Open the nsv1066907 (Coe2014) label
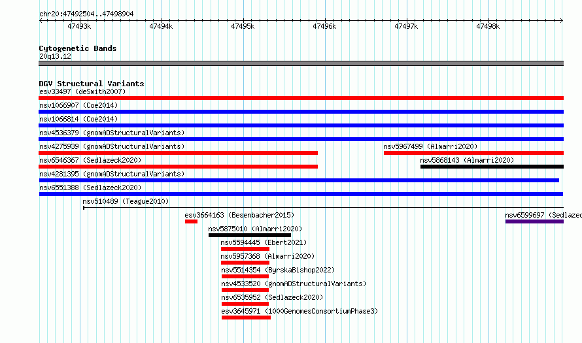This screenshot has width=582, height=343. (78, 105)
